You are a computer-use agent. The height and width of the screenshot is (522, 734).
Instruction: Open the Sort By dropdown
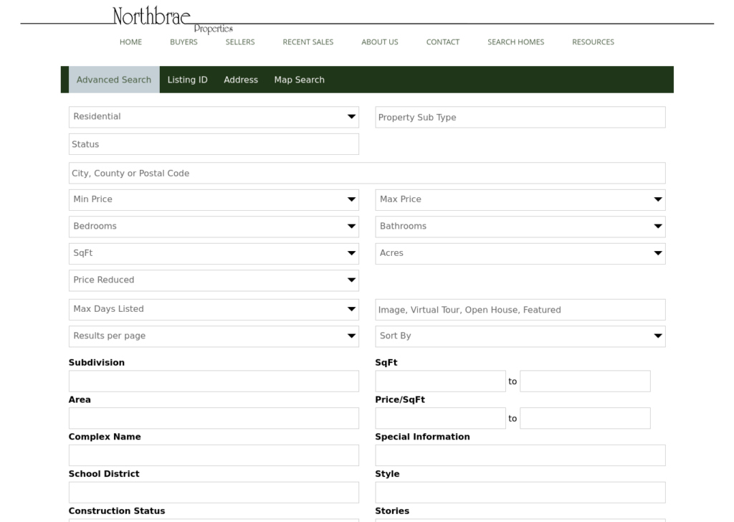click(x=520, y=336)
